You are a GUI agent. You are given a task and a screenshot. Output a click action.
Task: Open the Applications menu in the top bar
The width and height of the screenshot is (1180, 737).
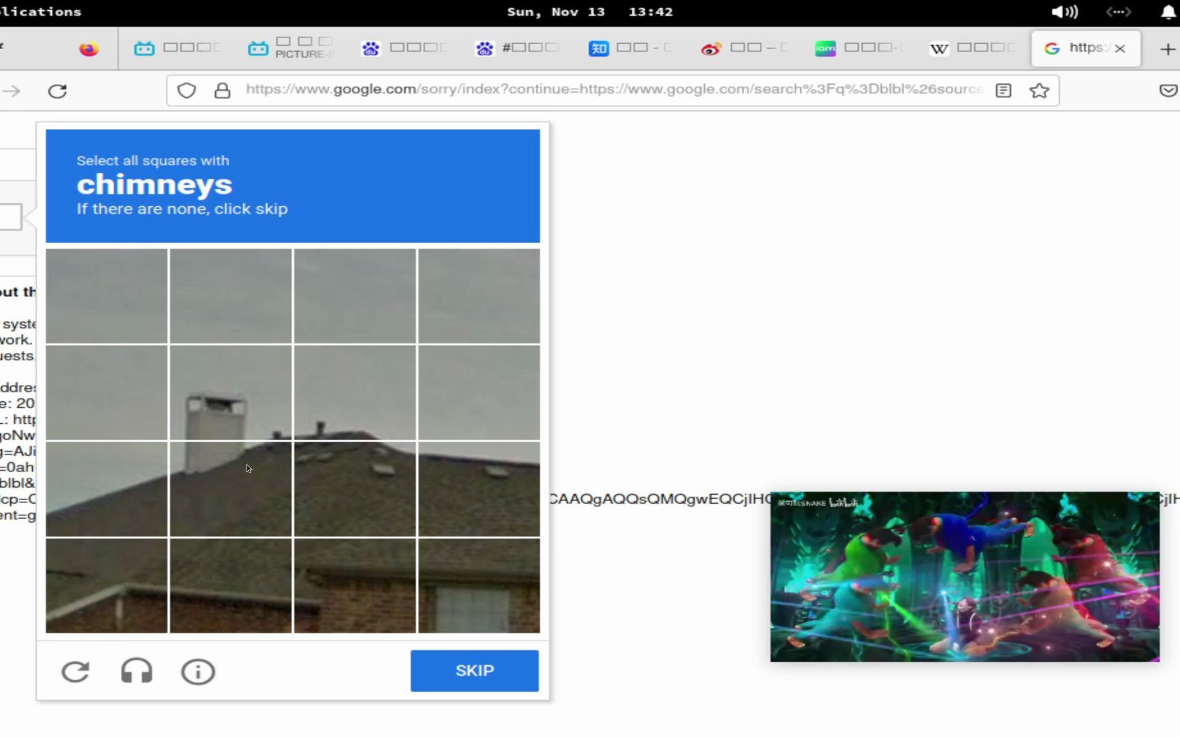(x=40, y=12)
